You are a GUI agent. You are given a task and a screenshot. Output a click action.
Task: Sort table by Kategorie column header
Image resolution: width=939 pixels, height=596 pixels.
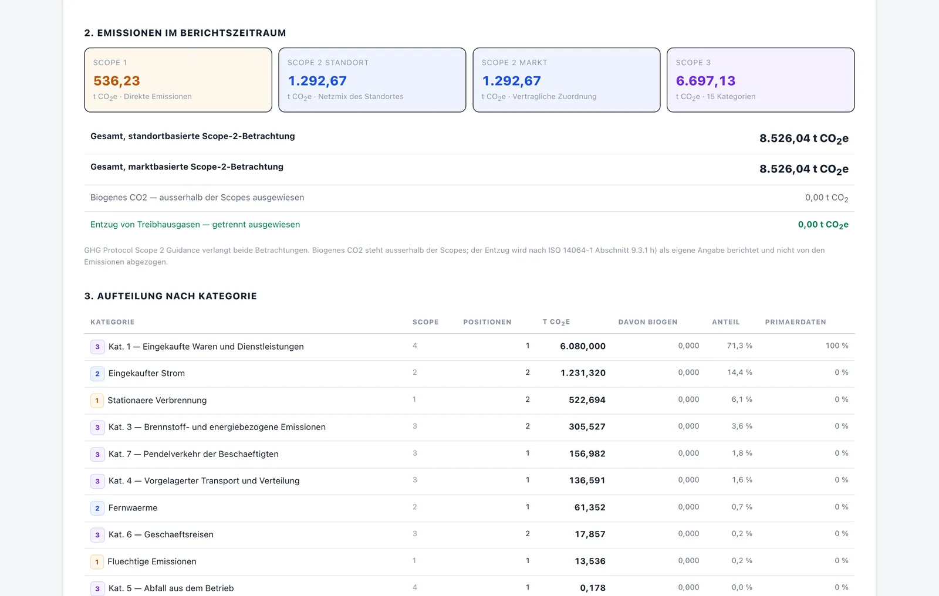click(x=113, y=322)
